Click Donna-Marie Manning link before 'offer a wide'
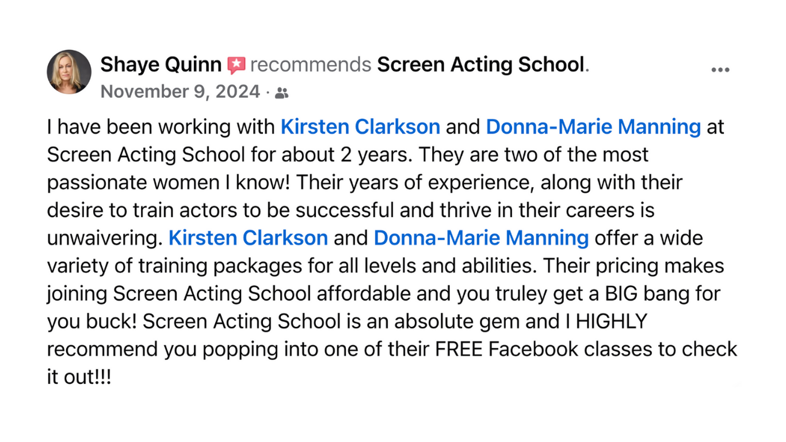 pos(481,238)
